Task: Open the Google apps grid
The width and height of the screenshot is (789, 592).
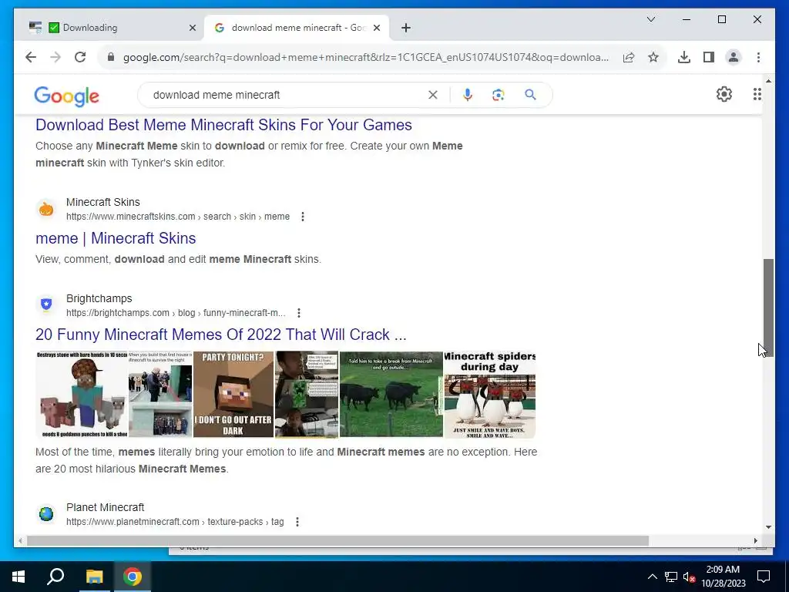Action: tap(757, 94)
